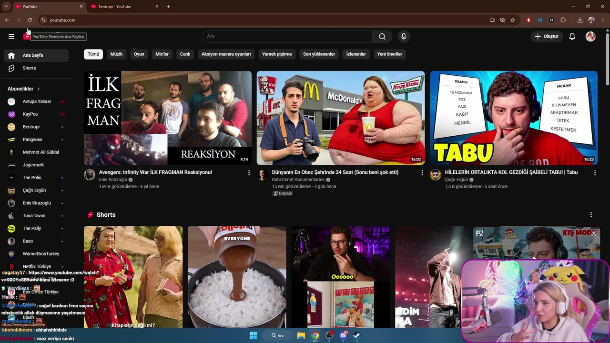Viewport: 610px width, 343px height.
Task: Click the search magnifier button
Action: pos(382,36)
